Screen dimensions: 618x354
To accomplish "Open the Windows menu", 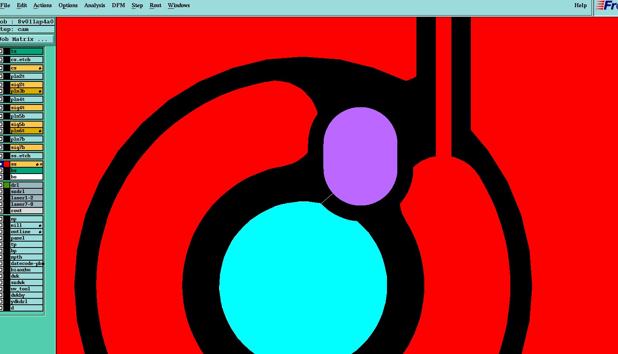I will pos(179,5).
